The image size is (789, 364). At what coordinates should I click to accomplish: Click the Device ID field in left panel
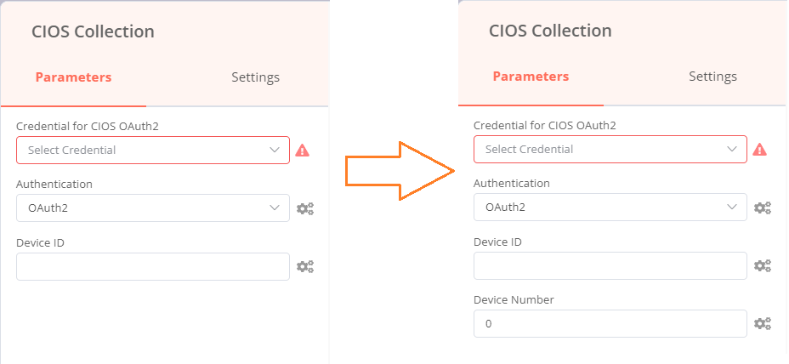[153, 266]
